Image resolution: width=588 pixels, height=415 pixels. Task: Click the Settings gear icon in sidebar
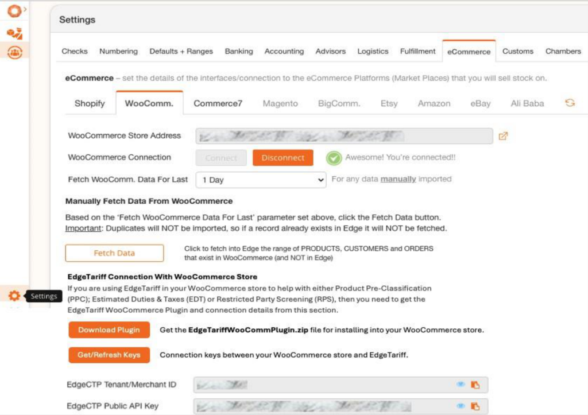coord(14,296)
